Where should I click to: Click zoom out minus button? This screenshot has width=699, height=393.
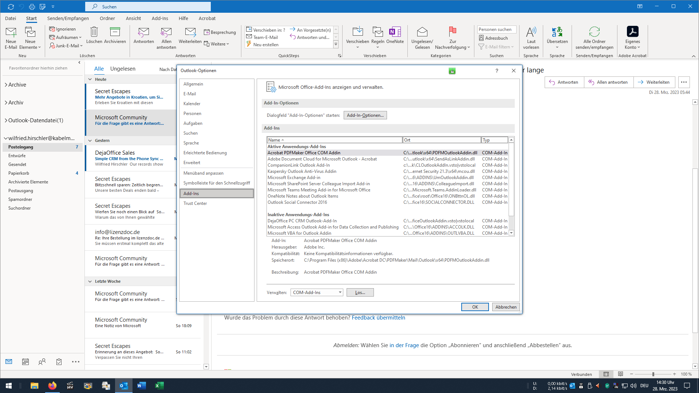(x=632, y=374)
